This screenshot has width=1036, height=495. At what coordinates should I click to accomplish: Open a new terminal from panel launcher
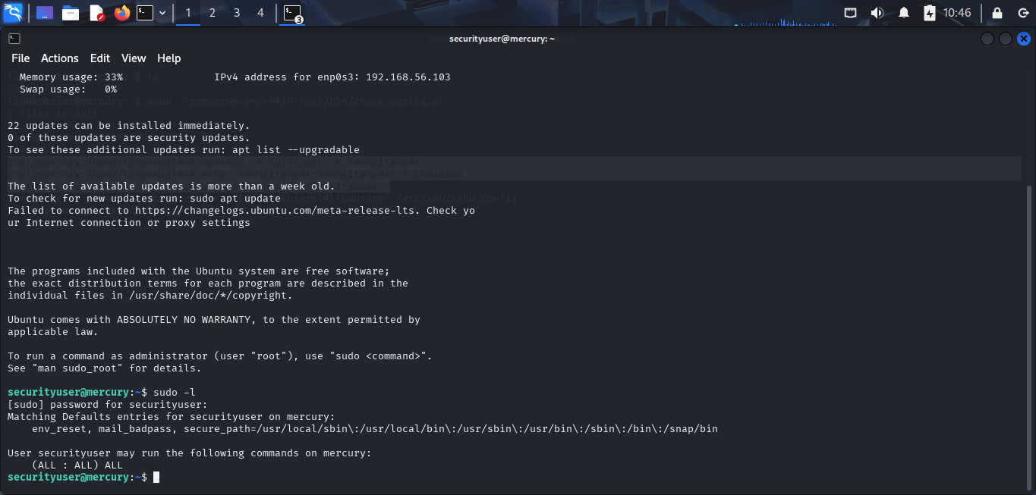[x=145, y=13]
